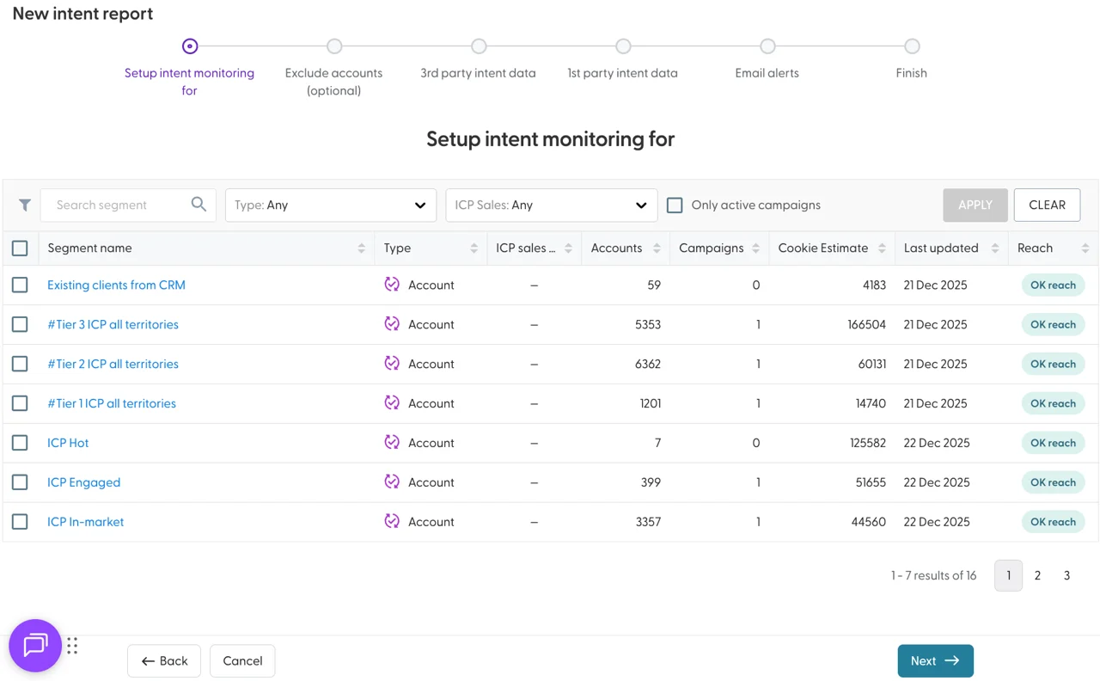Click Account type icon in ICP In-market row

pyautogui.click(x=392, y=522)
